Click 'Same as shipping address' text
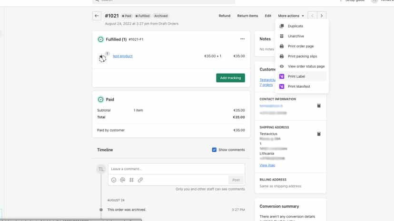 280,186
